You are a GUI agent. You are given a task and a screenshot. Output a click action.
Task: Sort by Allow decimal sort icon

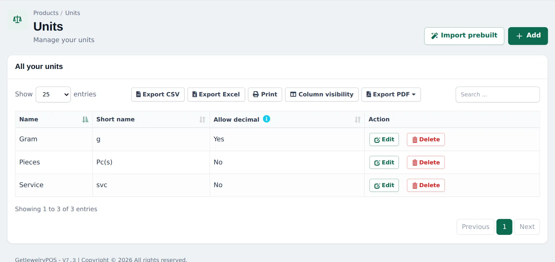(357, 119)
